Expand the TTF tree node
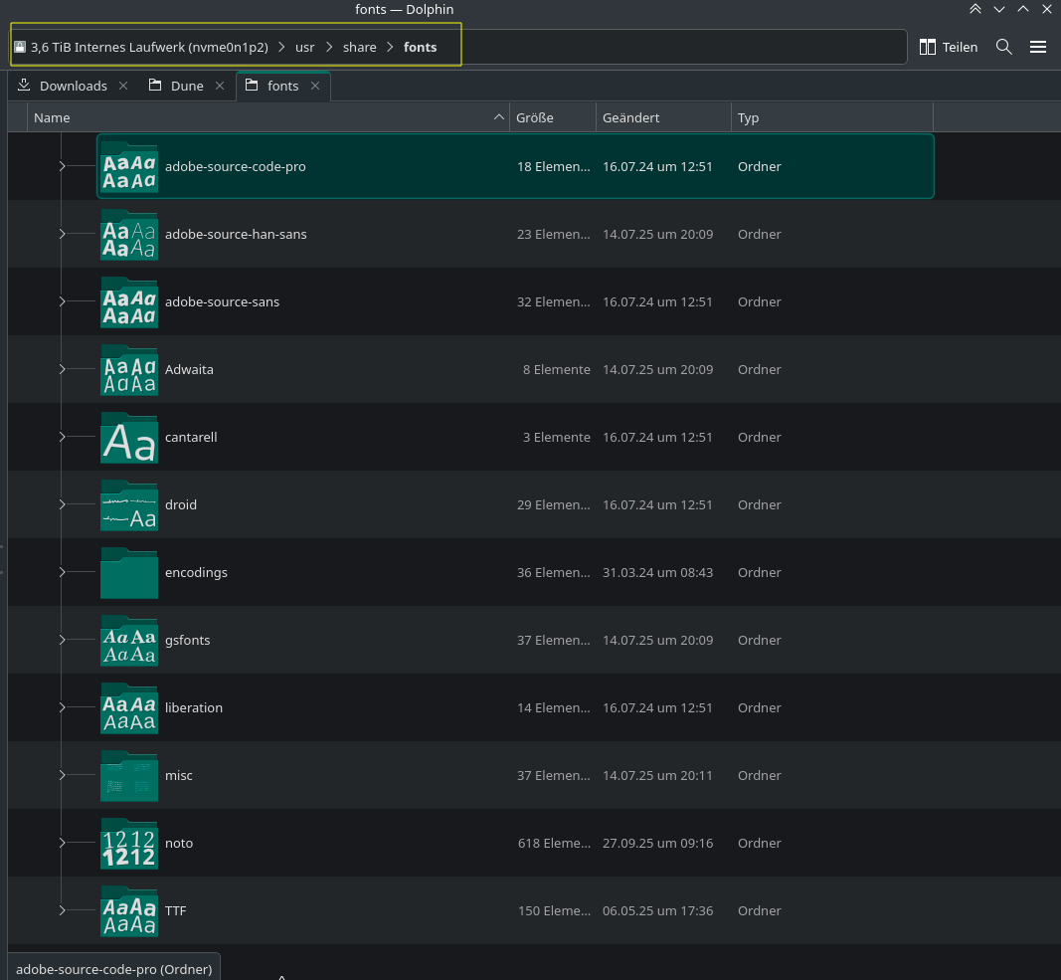 tap(63, 911)
